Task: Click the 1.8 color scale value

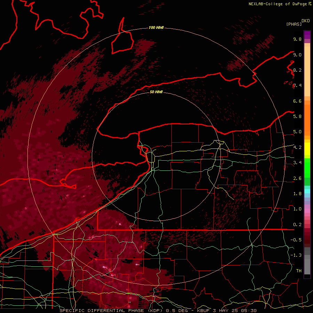Action: click(297, 194)
